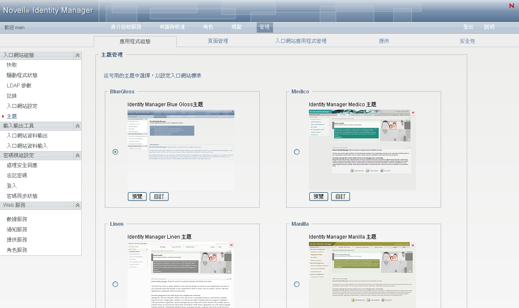Open the 規範 top menu
Image resolution: width=519 pixels, height=308 pixels.
[237, 27]
